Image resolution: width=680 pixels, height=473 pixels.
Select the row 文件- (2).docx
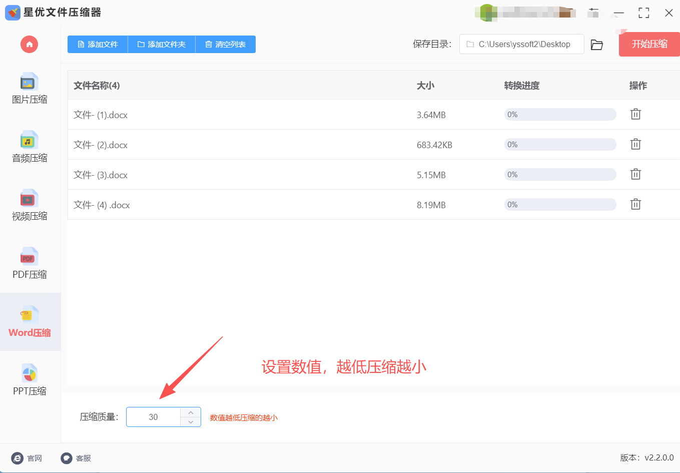point(374,145)
